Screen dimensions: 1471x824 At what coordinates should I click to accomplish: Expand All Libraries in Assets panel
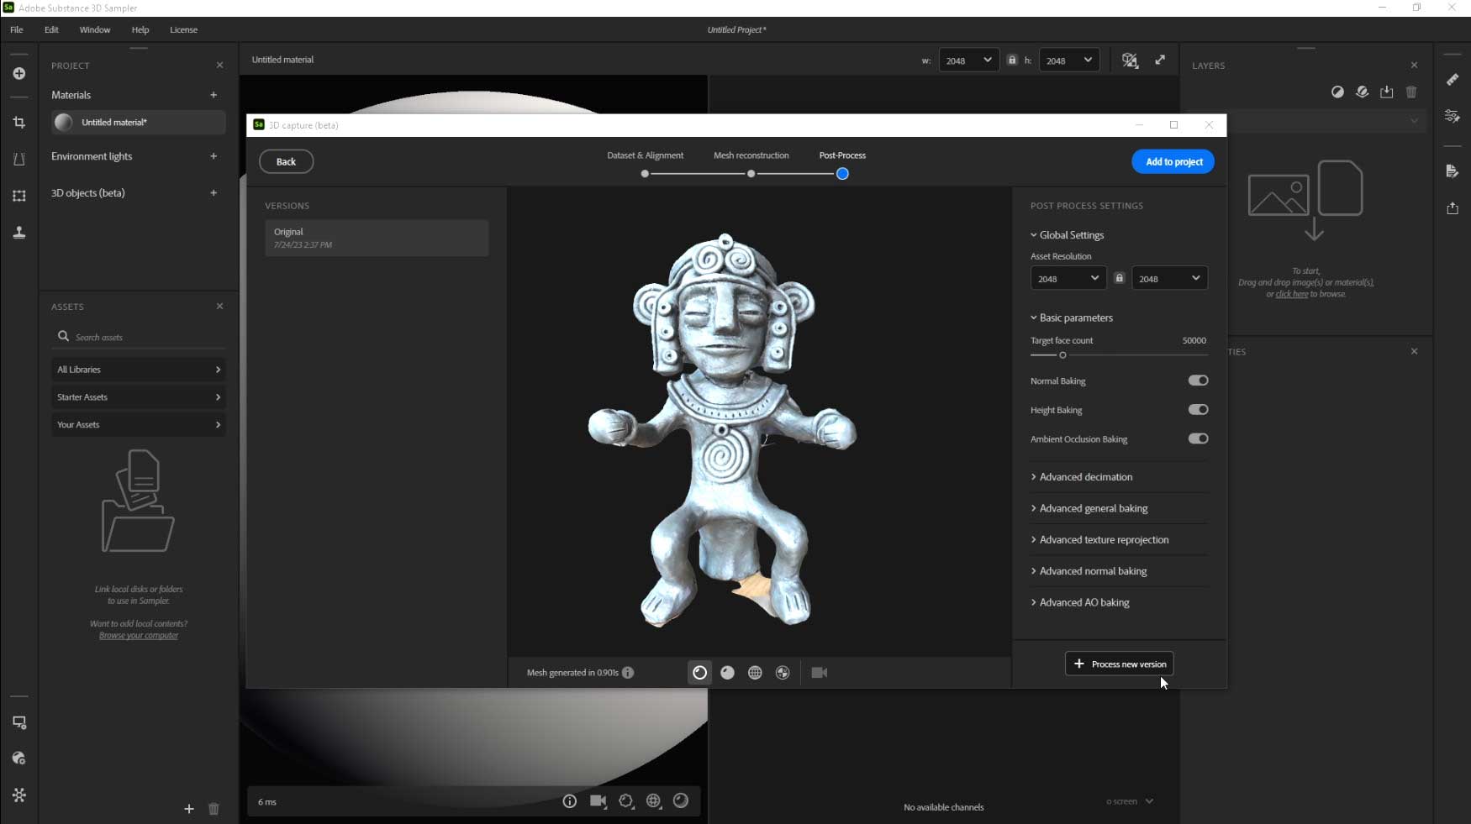(x=139, y=370)
